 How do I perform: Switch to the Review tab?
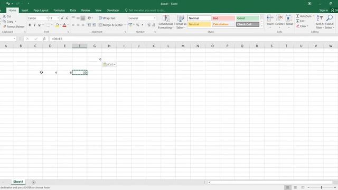pos(86,11)
